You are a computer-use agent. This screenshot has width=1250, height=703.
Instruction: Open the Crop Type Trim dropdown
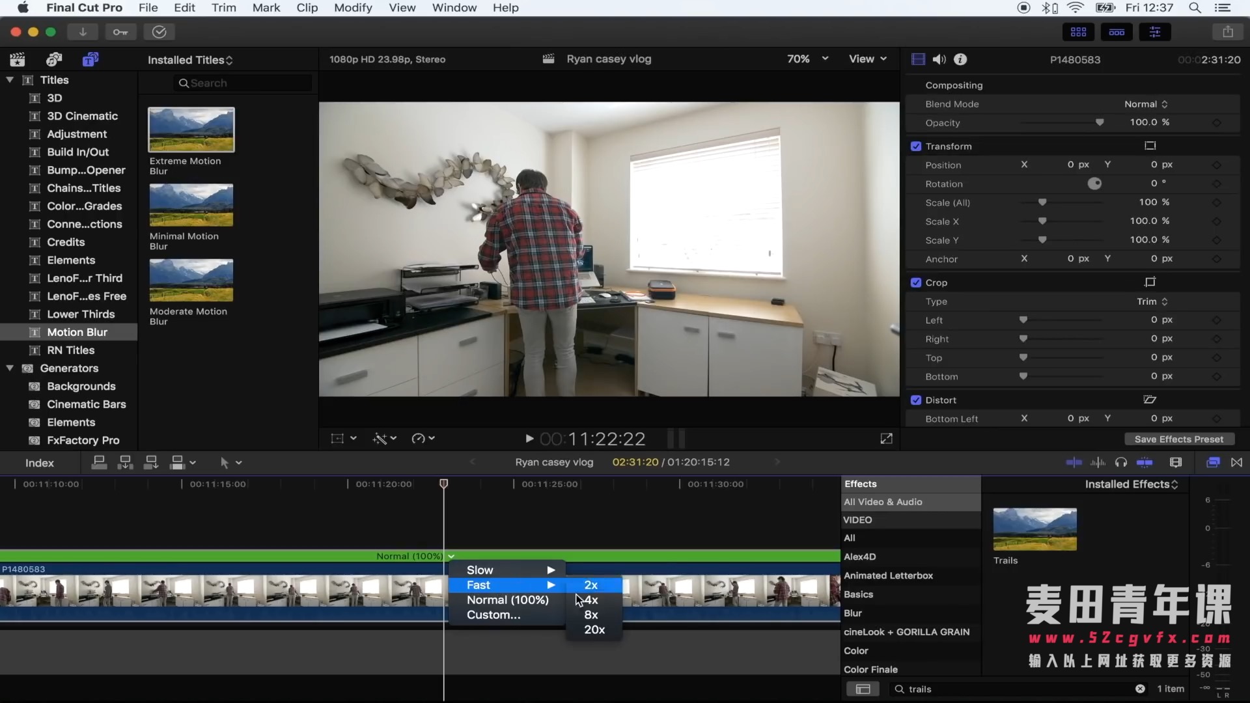[1152, 301]
